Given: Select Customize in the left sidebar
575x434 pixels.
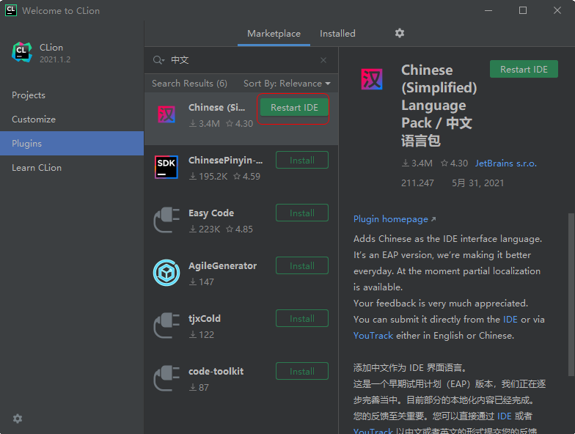Looking at the screenshot, I should click(34, 119).
